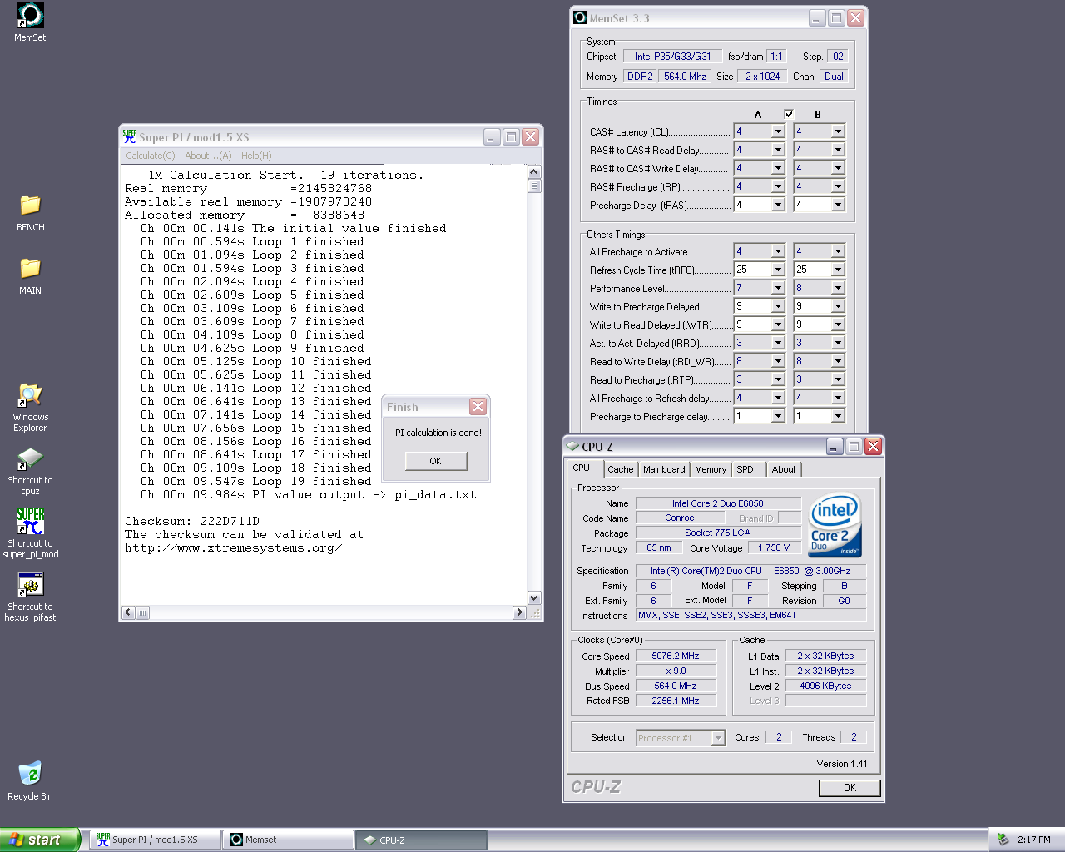Screen dimensions: 1065x852
Task: Open the Recycle Bin icon
Action: (30, 780)
